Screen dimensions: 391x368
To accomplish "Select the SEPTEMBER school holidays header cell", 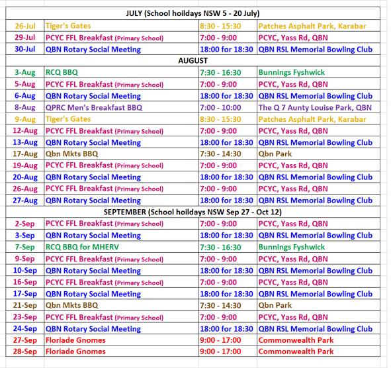I will pos(193,212).
